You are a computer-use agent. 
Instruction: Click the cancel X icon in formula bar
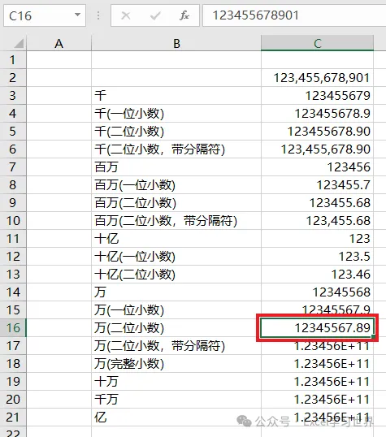coord(126,15)
